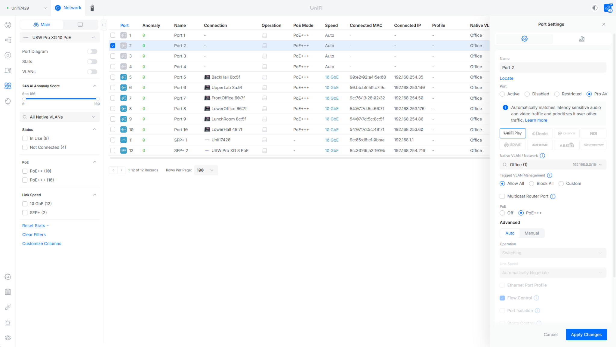Click the Port 5 status icon
The width and height of the screenshot is (616, 347).
(x=123, y=77)
